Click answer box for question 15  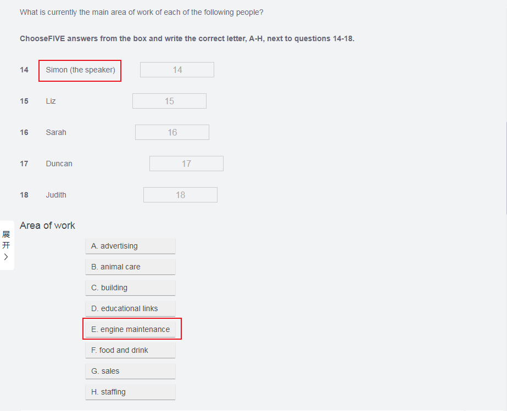pyautogui.click(x=169, y=101)
